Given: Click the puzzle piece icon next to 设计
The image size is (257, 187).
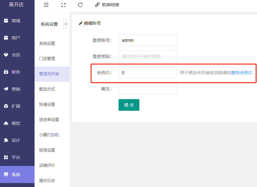Looking at the screenshot, I should coord(6,140).
